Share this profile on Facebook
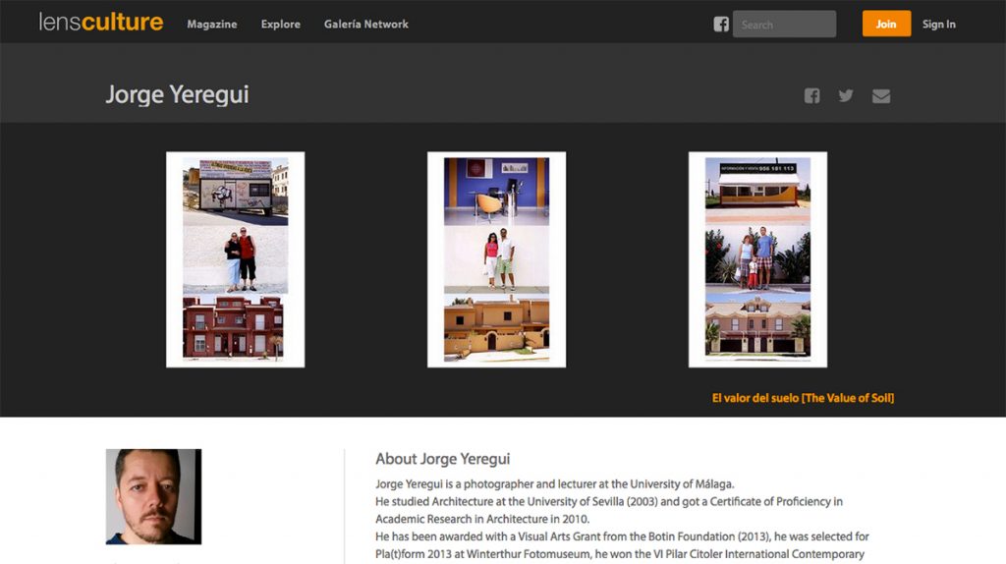Screen dimensions: 1006x564 pos(812,95)
